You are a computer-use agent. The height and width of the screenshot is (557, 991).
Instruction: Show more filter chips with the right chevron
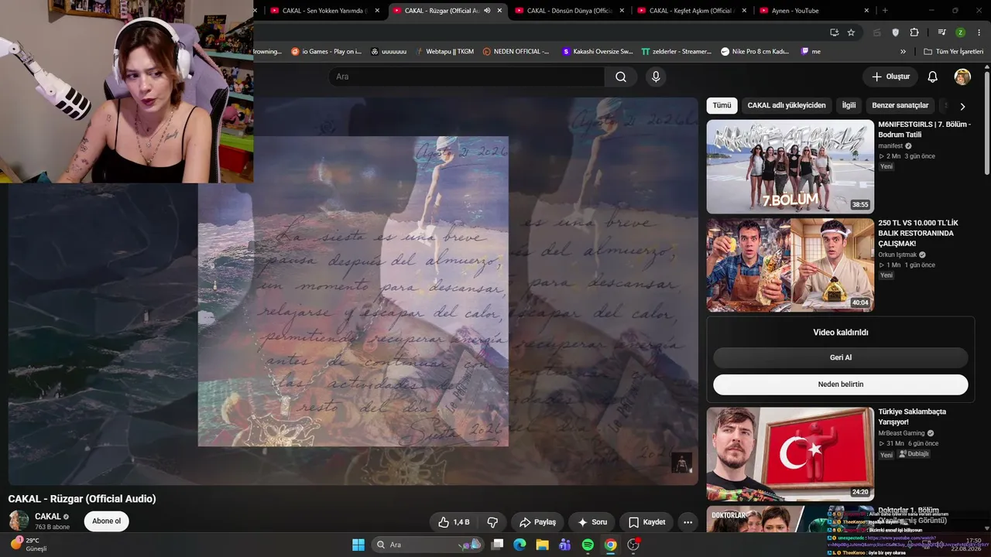tap(962, 106)
